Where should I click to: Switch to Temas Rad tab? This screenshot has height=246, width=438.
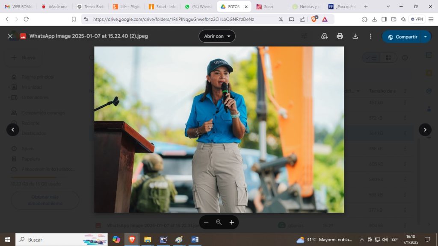[90, 6]
